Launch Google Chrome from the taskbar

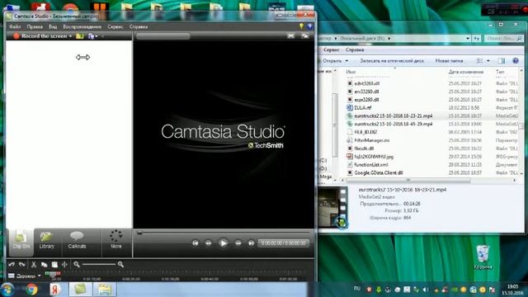(x=32, y=290)
